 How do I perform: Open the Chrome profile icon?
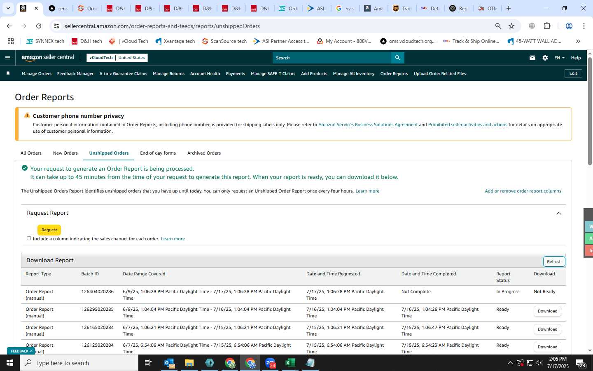[x=569, y=26]
